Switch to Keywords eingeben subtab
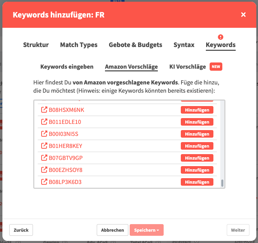 (x=67, y=67)
